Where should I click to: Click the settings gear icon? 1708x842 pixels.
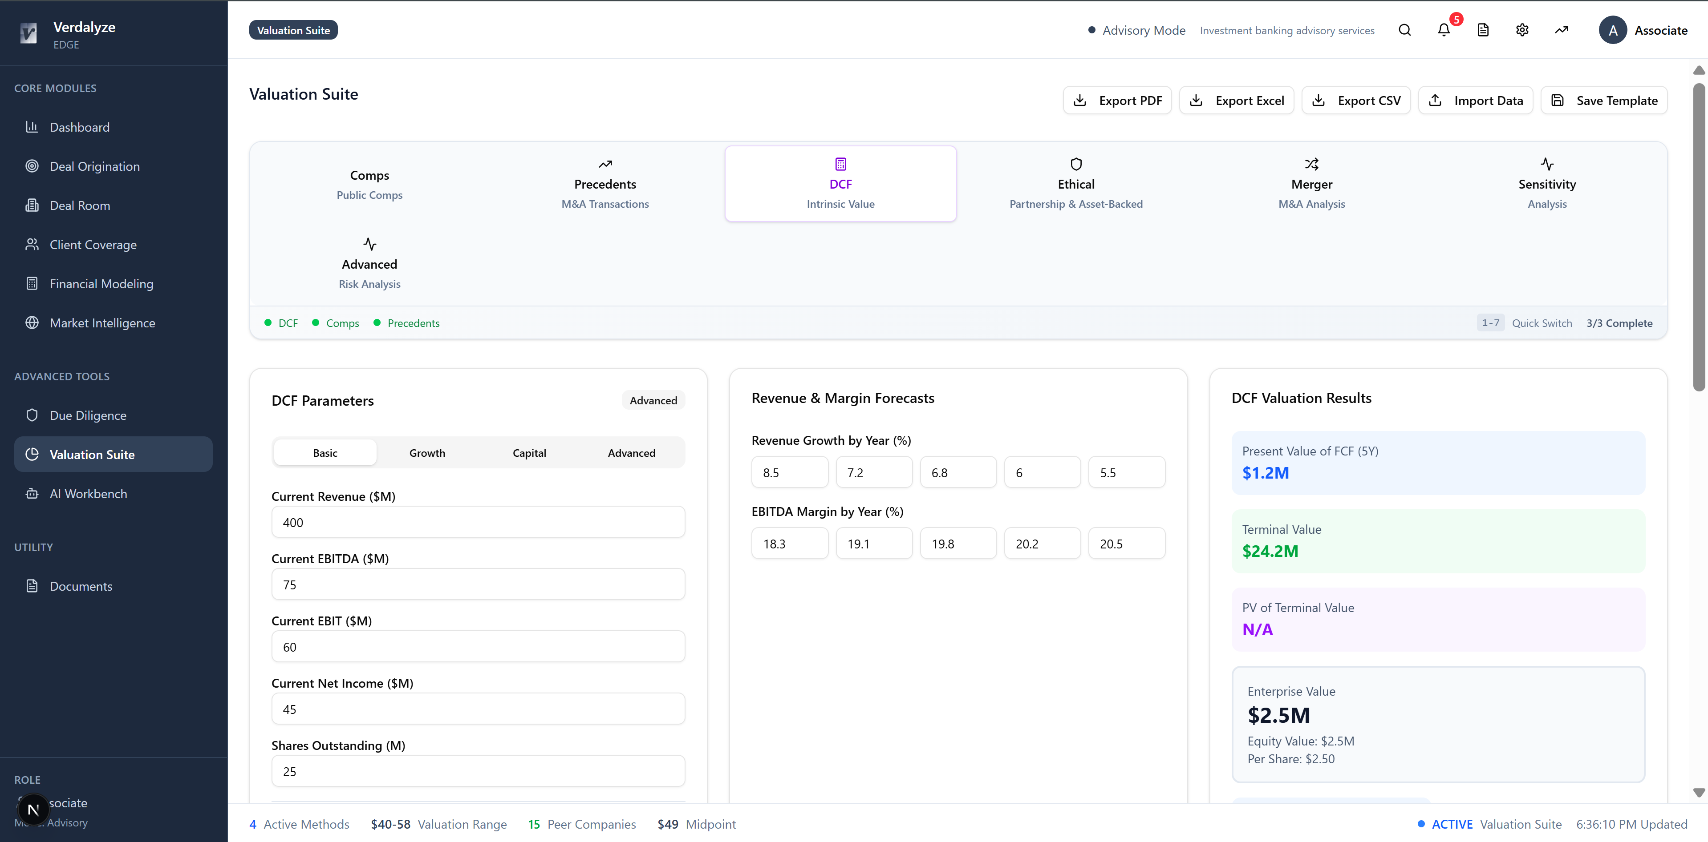(x=1521, y=30)
